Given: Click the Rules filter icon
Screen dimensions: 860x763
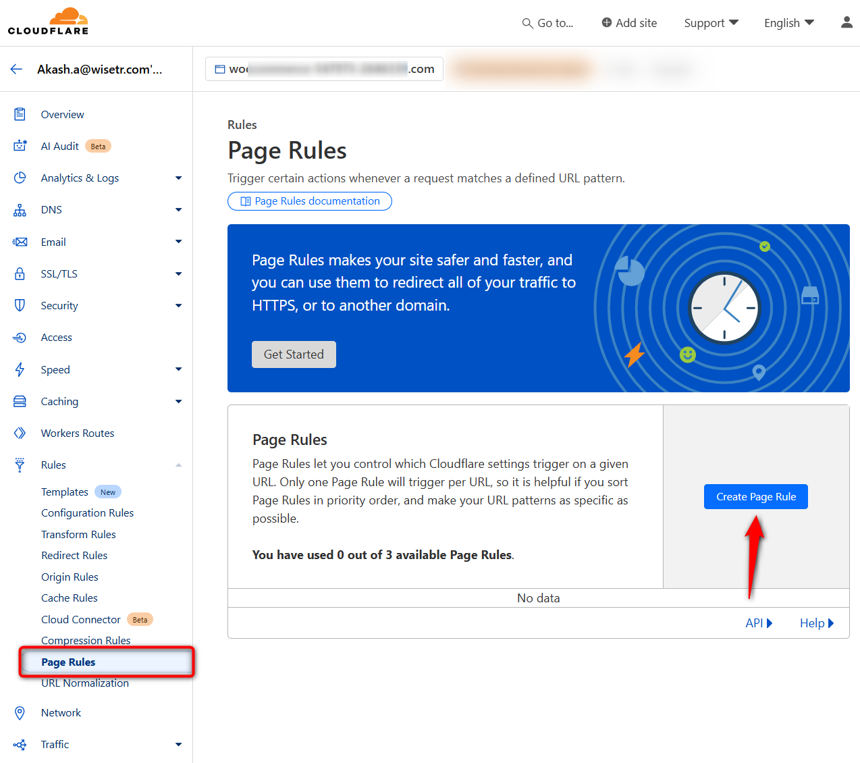Looking at the screenshot, I should click(x=20, y=465).
